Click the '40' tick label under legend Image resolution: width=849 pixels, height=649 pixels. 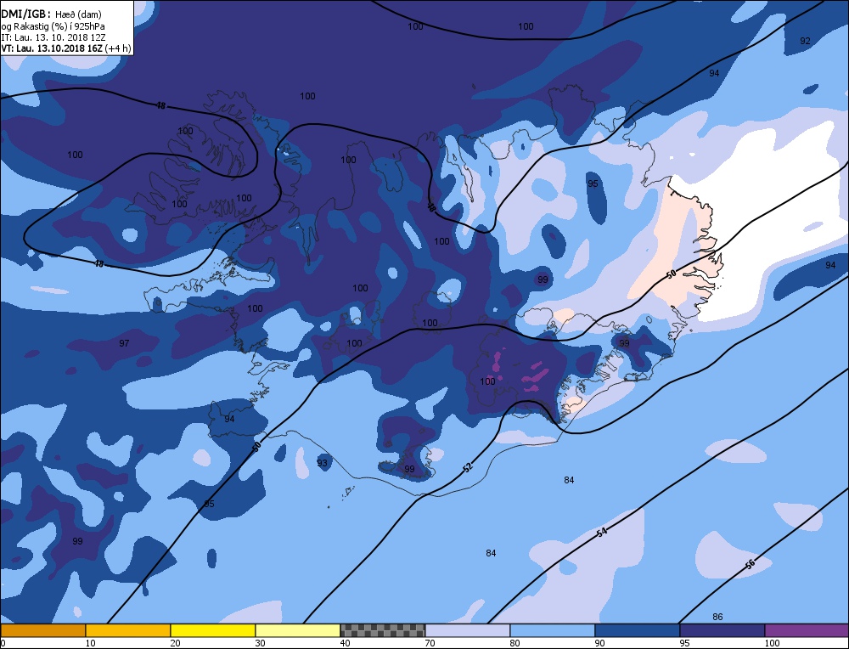tap(346, 643)
